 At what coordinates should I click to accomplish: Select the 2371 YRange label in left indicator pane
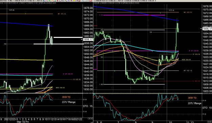69,102
